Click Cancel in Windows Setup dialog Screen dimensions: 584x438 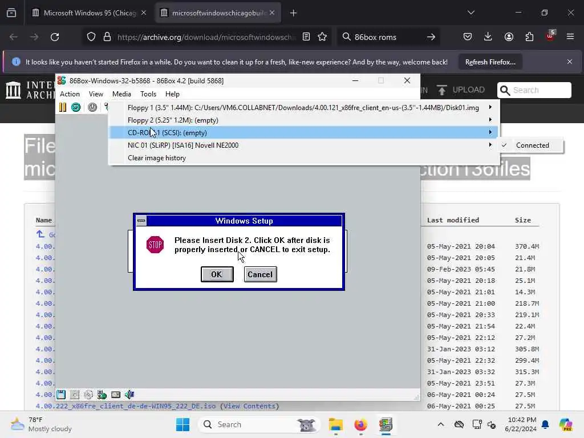click(x=260, y=274)
